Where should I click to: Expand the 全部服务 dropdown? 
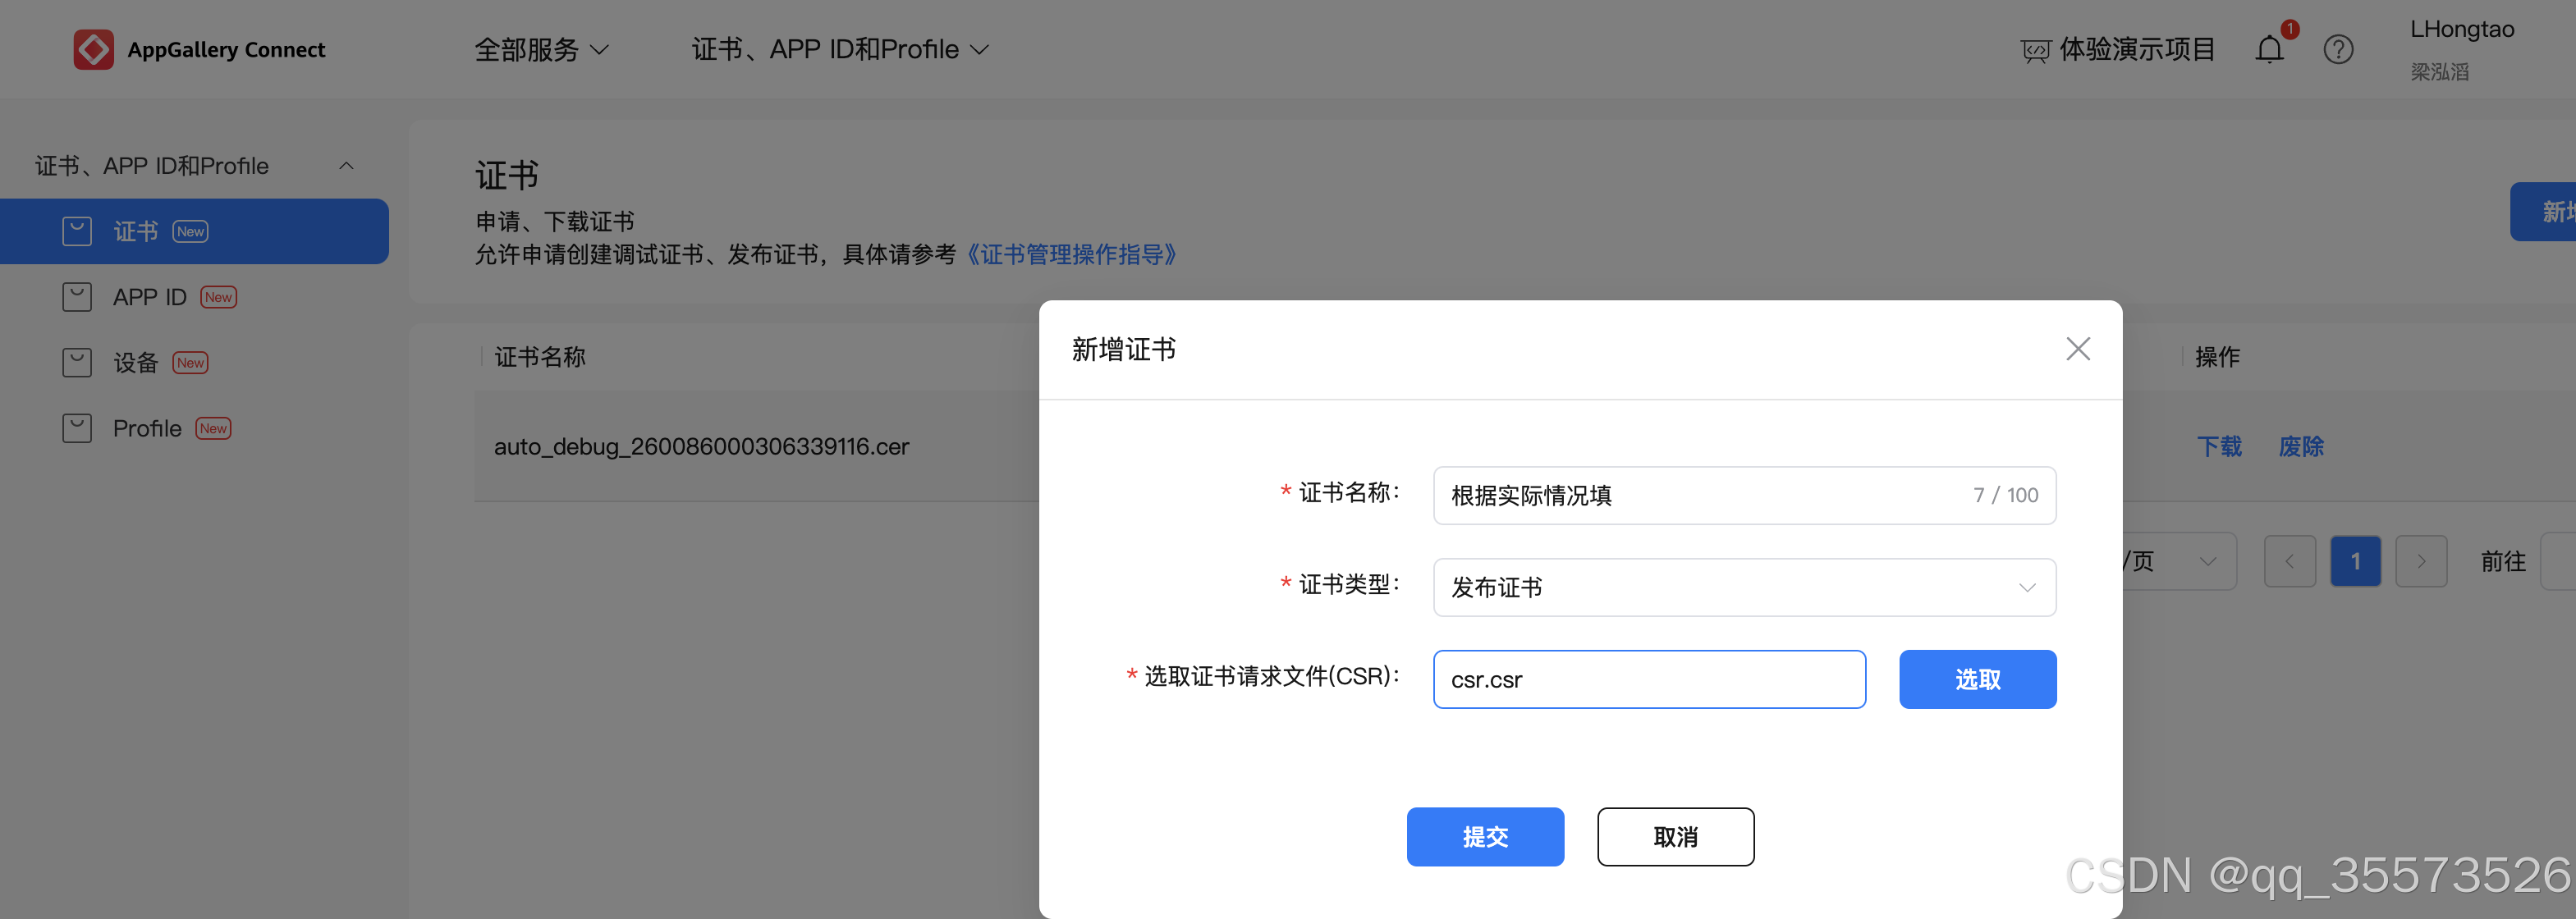(x=541, y=49)
